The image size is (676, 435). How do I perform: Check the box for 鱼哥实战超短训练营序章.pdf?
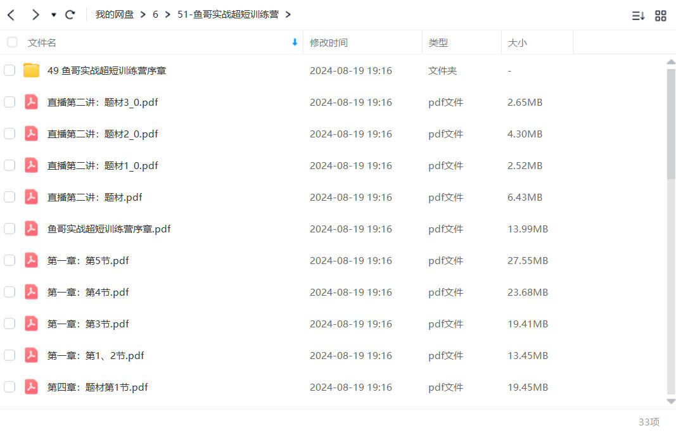tap(10, 229)
